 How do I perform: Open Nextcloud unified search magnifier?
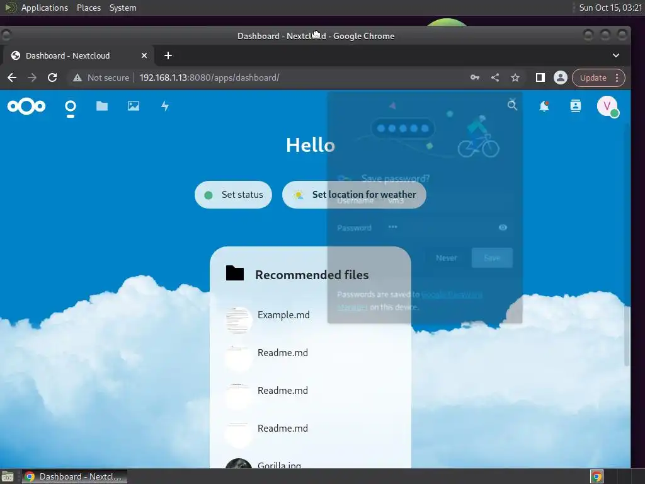click(512, 105)
